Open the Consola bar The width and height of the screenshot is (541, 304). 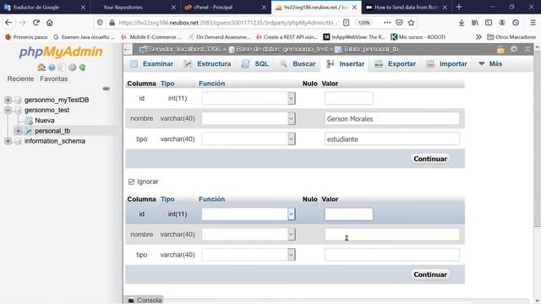click(145, 300)
